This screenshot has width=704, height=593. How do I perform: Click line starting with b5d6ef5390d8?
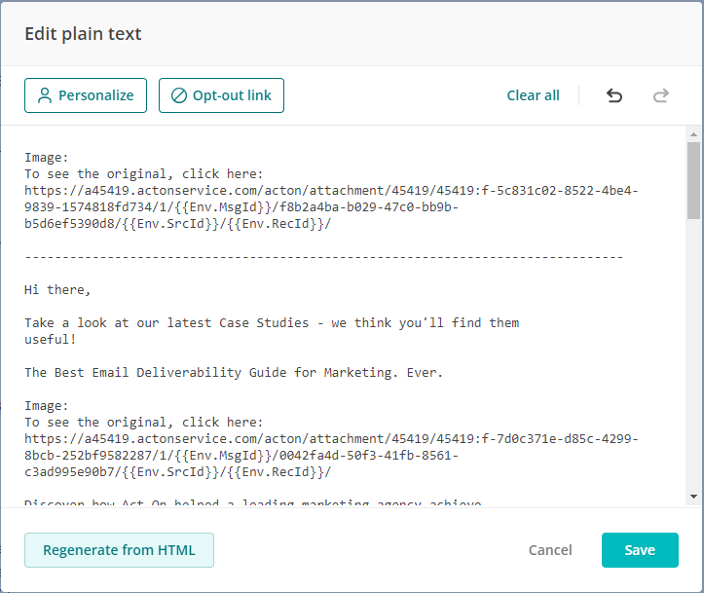tap(178, 224)
